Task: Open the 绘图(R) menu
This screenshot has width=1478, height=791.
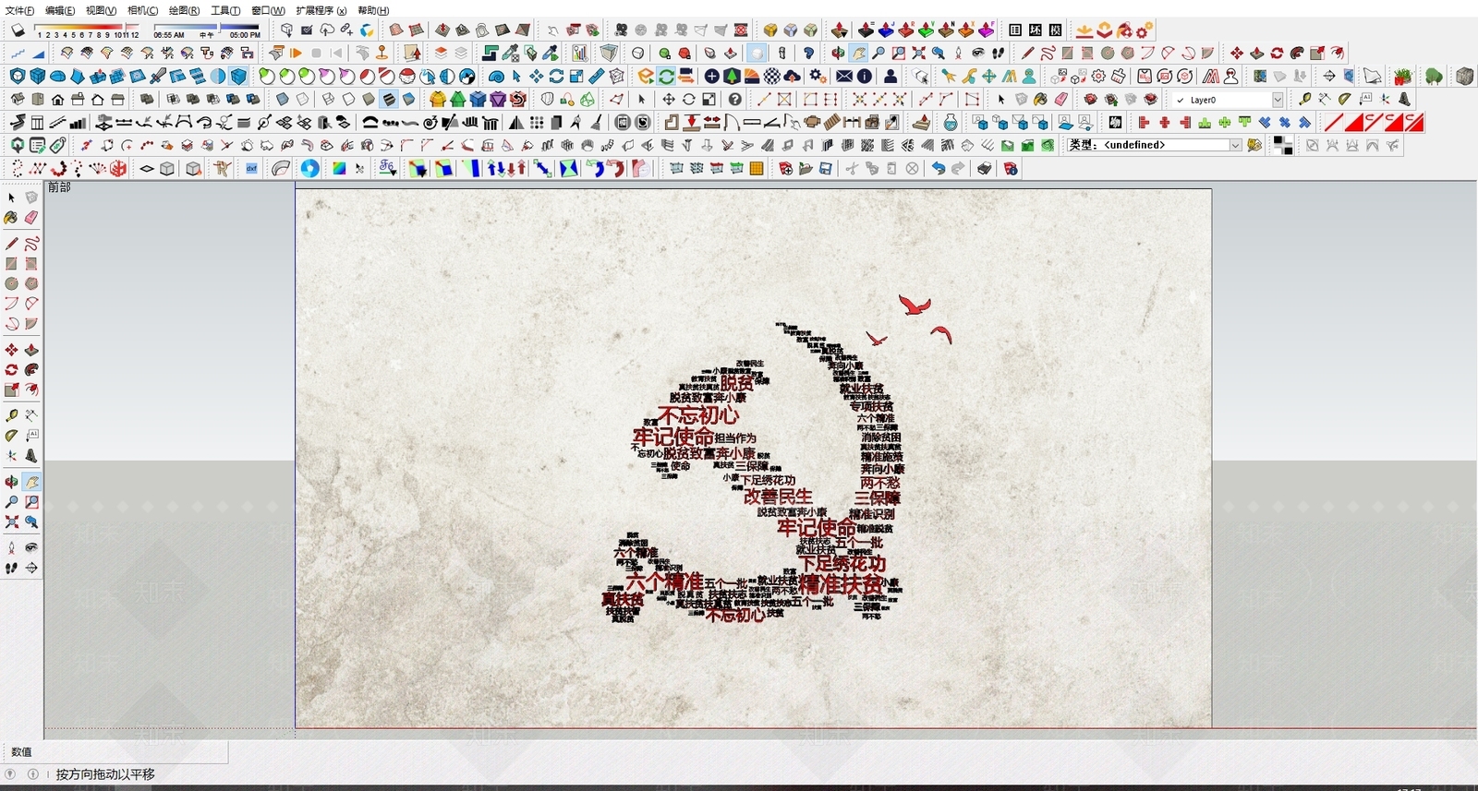Action: (x=184, y=10)
